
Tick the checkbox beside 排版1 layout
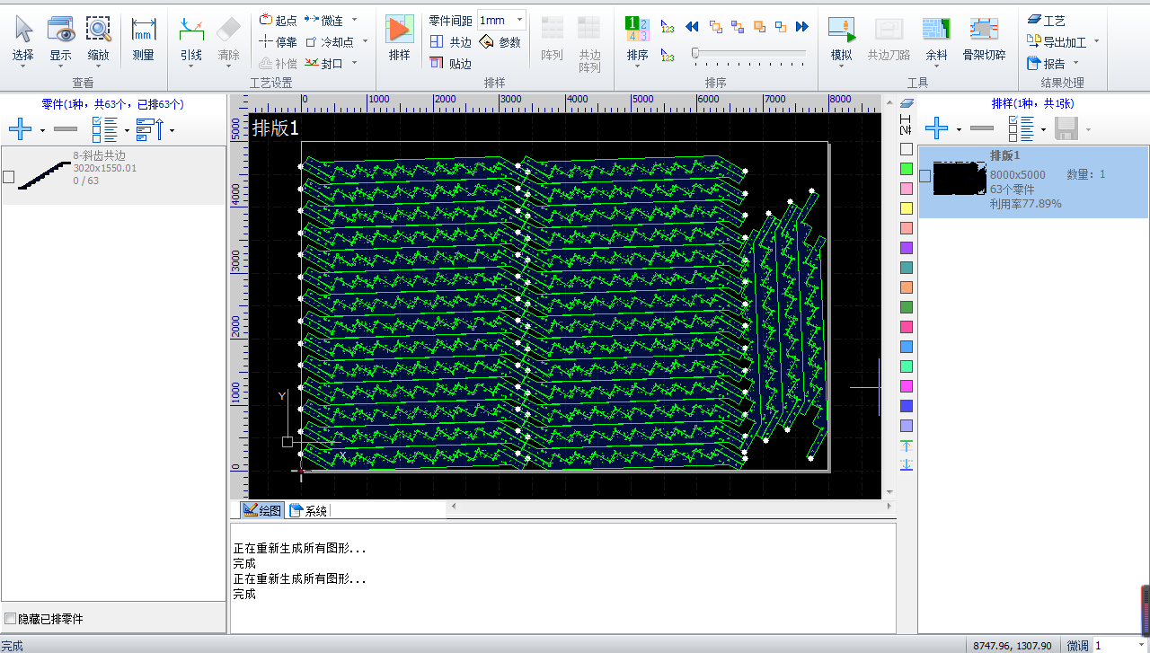coord(925,176)
